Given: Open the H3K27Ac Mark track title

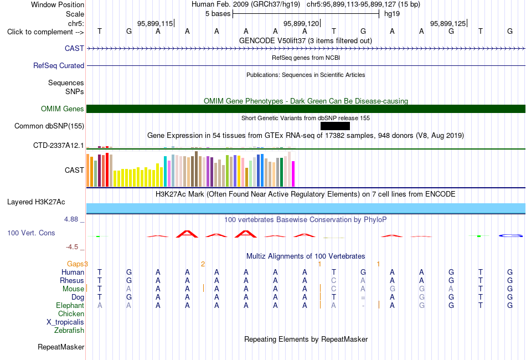Looking at the screenshot, I should 306,194.
